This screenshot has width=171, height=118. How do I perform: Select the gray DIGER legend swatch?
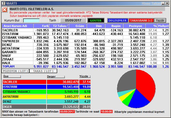[24, 107]
